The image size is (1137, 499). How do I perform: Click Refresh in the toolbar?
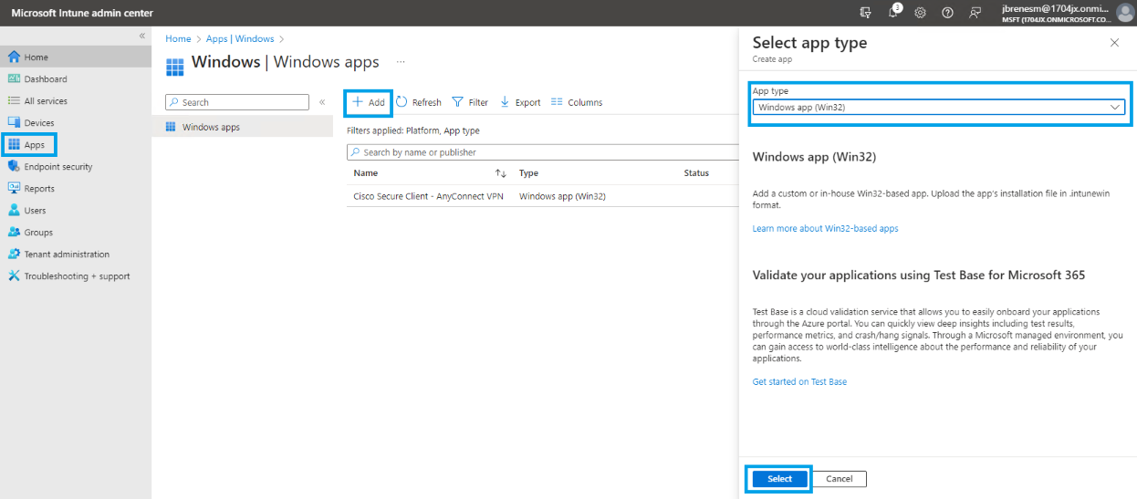[x=419, y=102]
